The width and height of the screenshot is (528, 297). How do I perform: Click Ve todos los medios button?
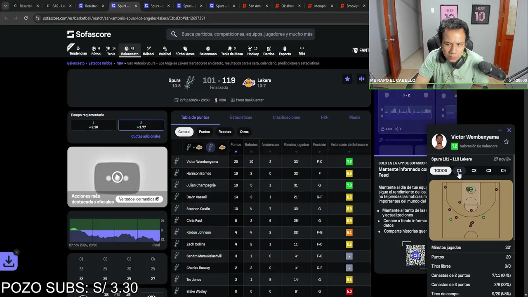139,199
